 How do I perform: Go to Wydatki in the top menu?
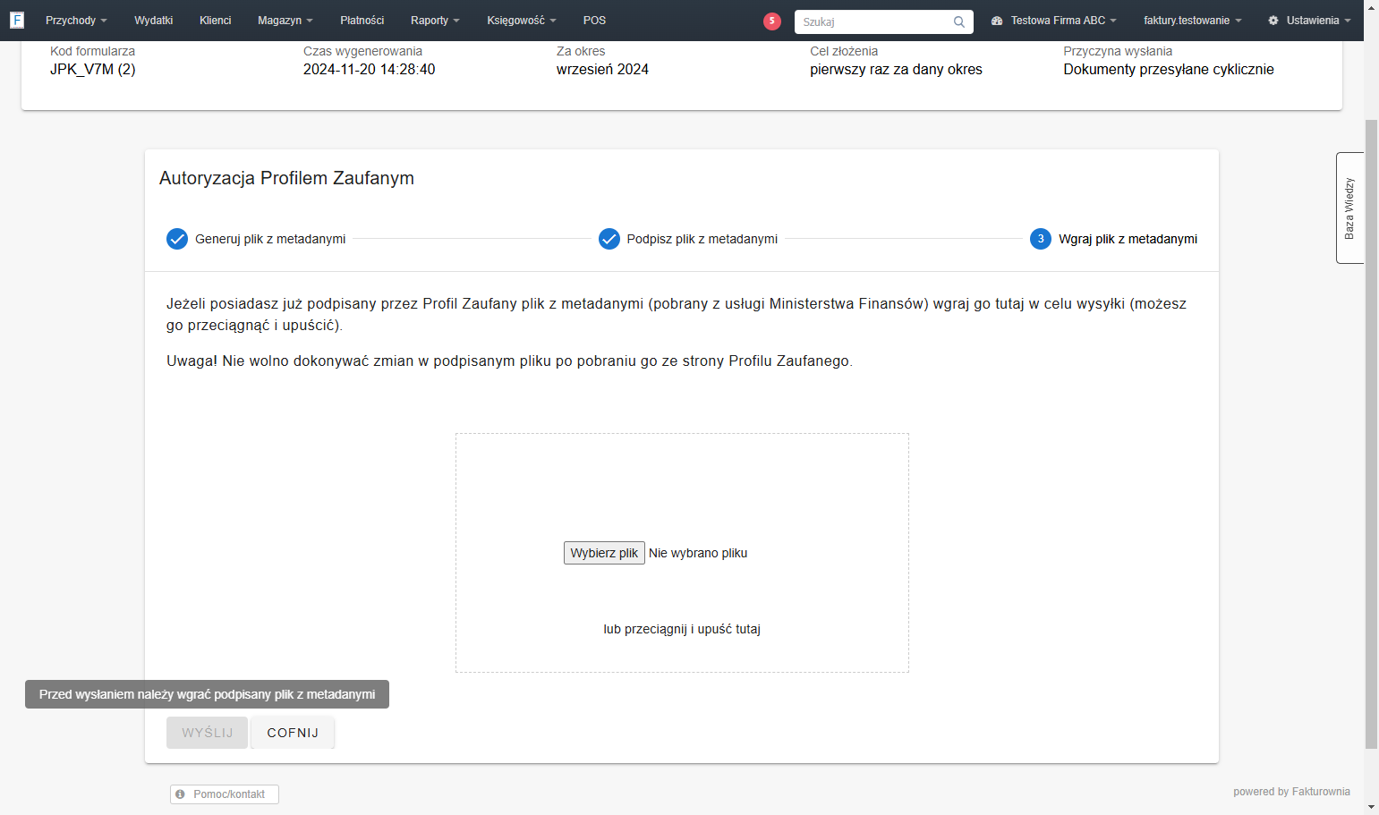click(x=154, y=21)
